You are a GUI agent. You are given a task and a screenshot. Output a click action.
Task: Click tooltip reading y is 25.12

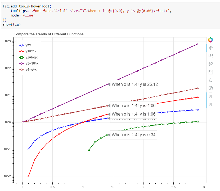tap(135, 84)
